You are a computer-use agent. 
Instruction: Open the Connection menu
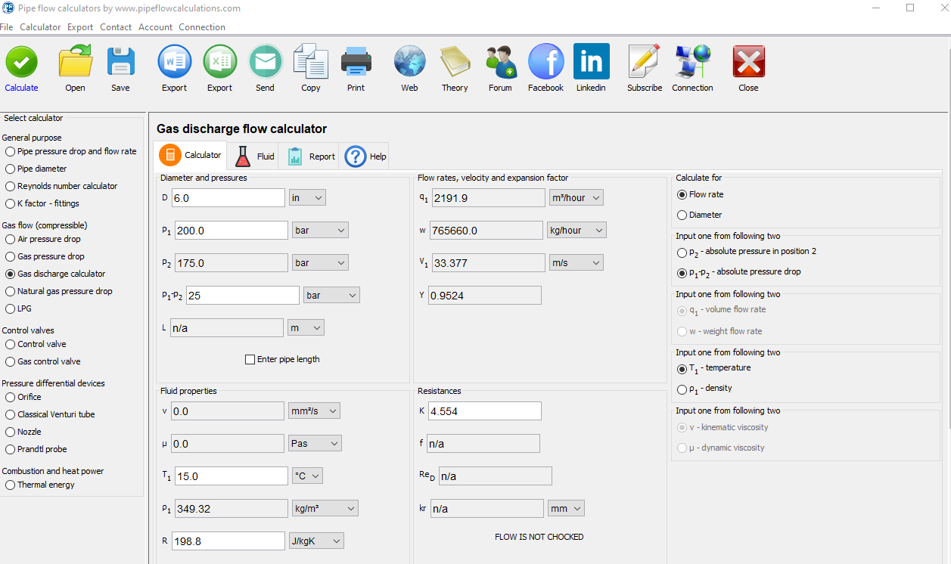click(202, 26)
